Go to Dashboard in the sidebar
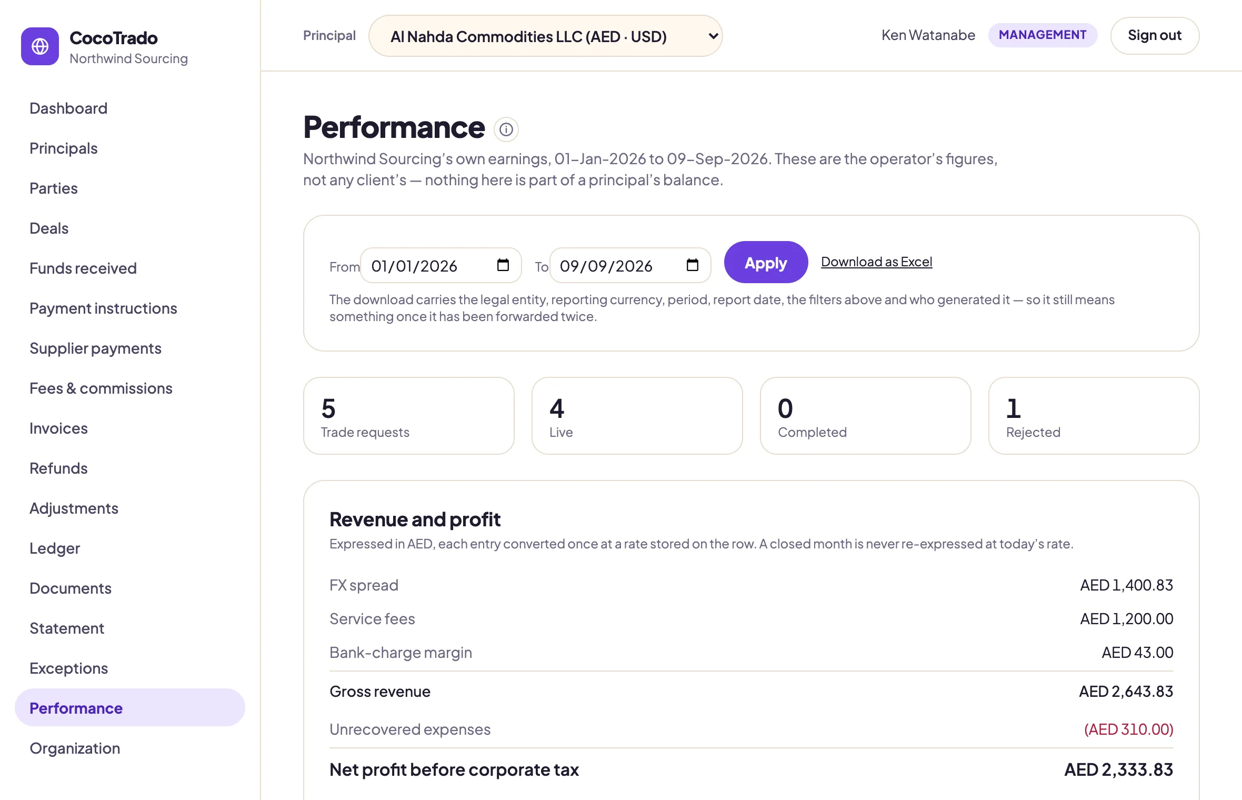 pos(68,108)
